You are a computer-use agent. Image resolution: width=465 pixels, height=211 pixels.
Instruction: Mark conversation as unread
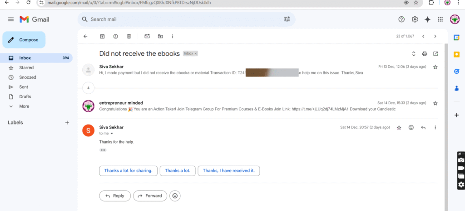click(147, 36)
